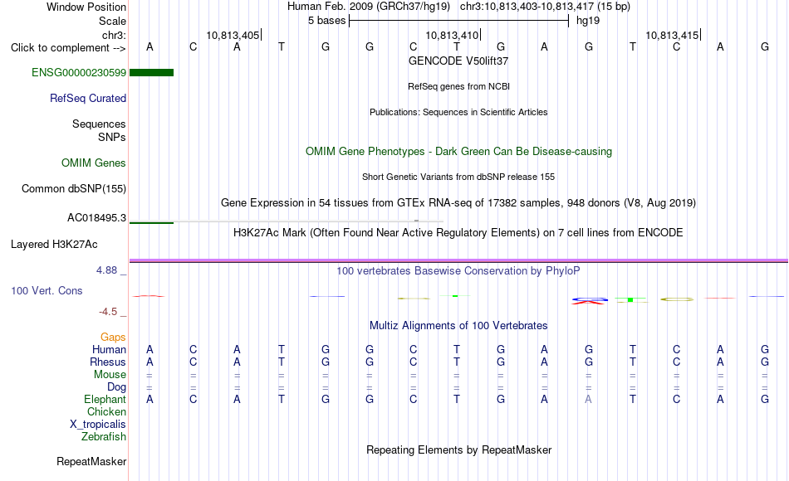Click the 'Click to complement -->' label
Viewport: 789px width, 481px height.
[x=68, y=48]
